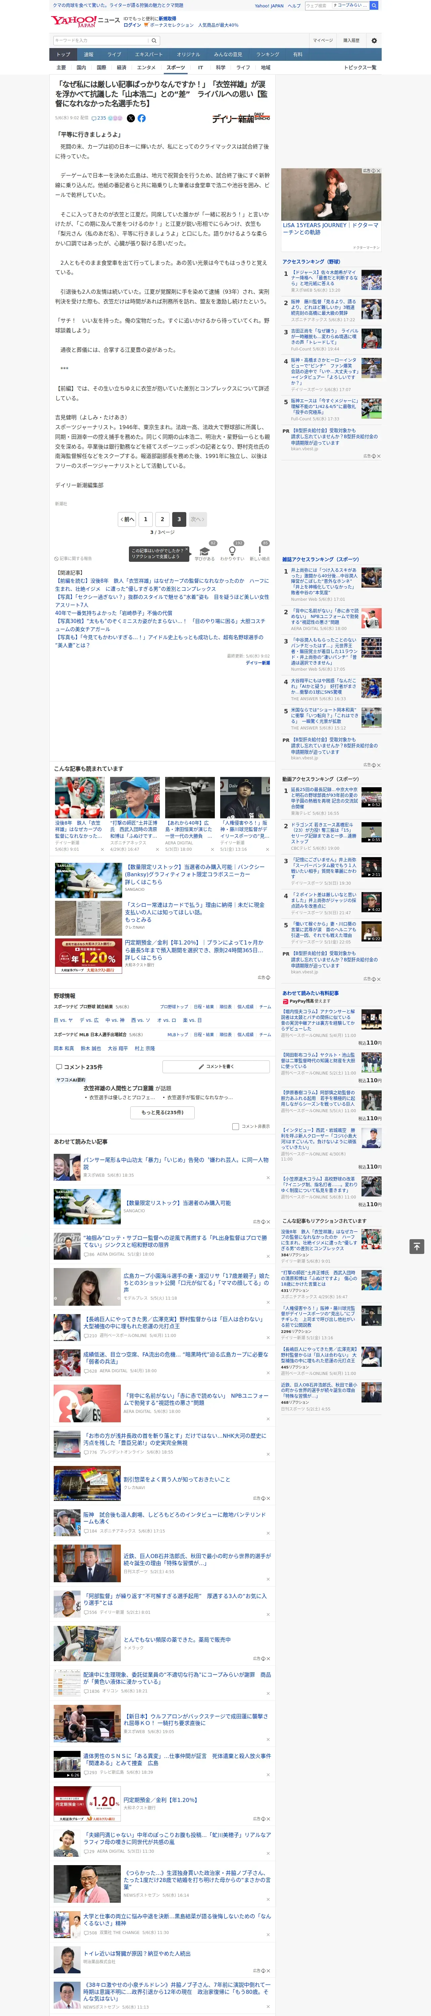The height and width of the screenshot is (2016, 431).
Task: Select the オリジナル navigation tab
Action: coord(189,55)
